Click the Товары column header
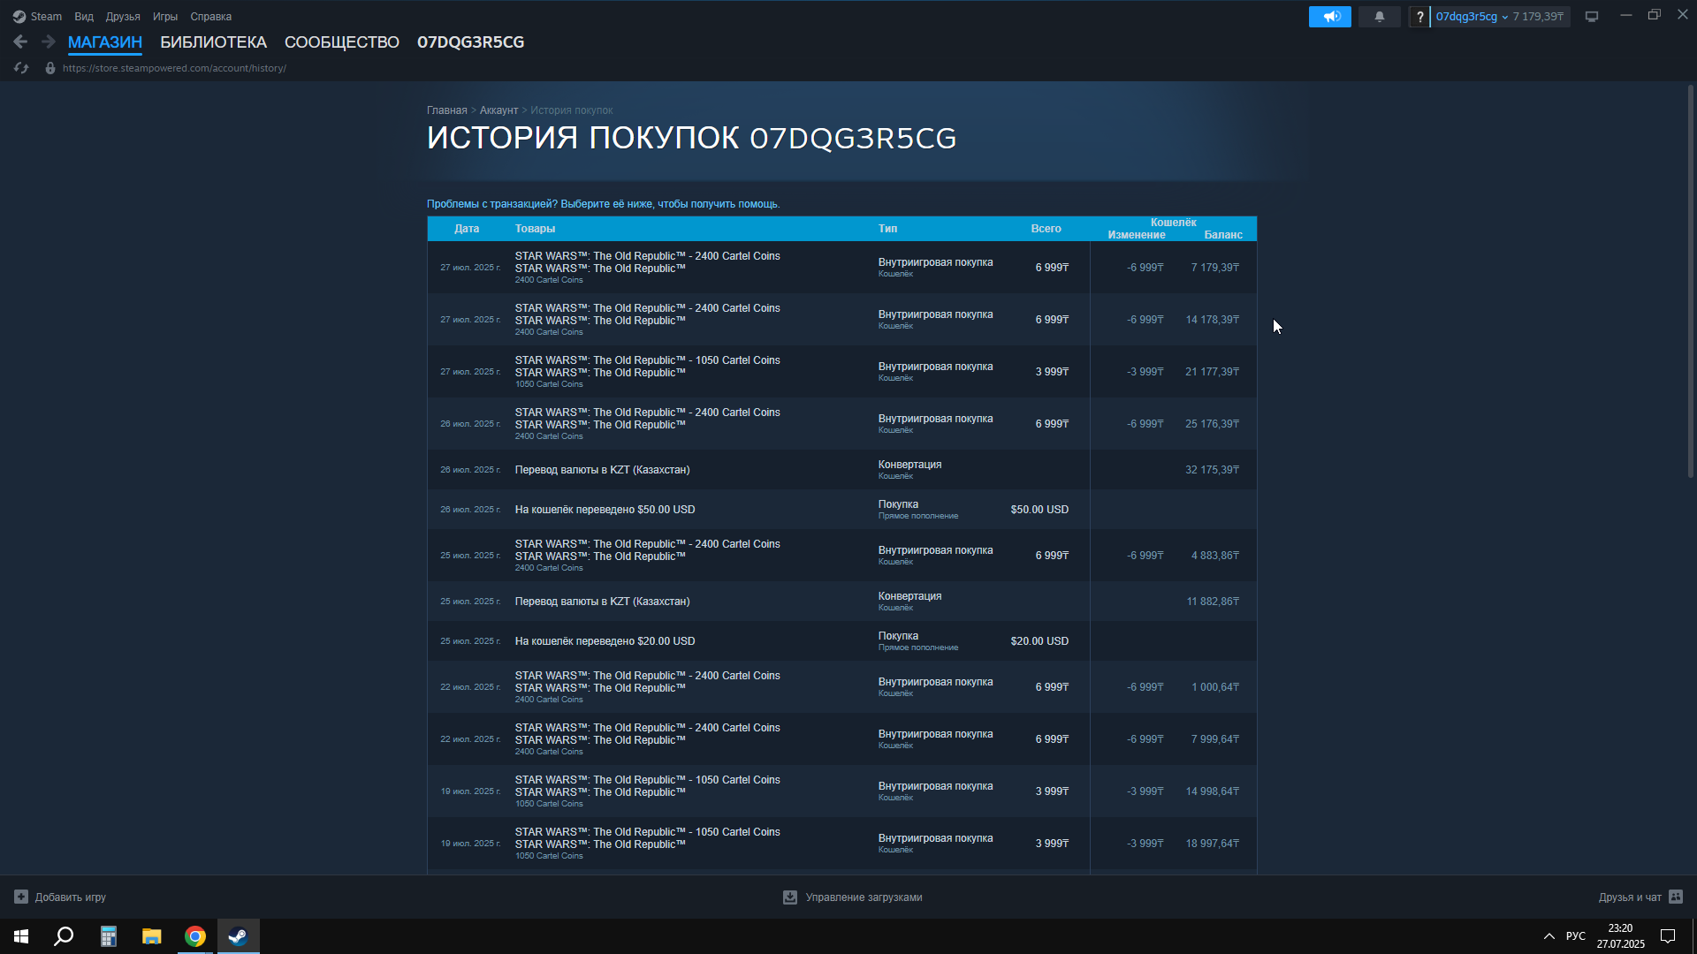Screen dimensions: 1697x954 point(535,229)
